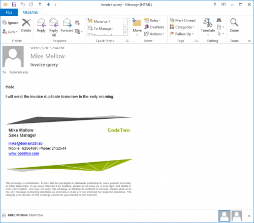Select first contact photo in people pane
Image resolution: width=254 pixels, height=223 pixels.
pyautogui.click(x=224, y=216)
